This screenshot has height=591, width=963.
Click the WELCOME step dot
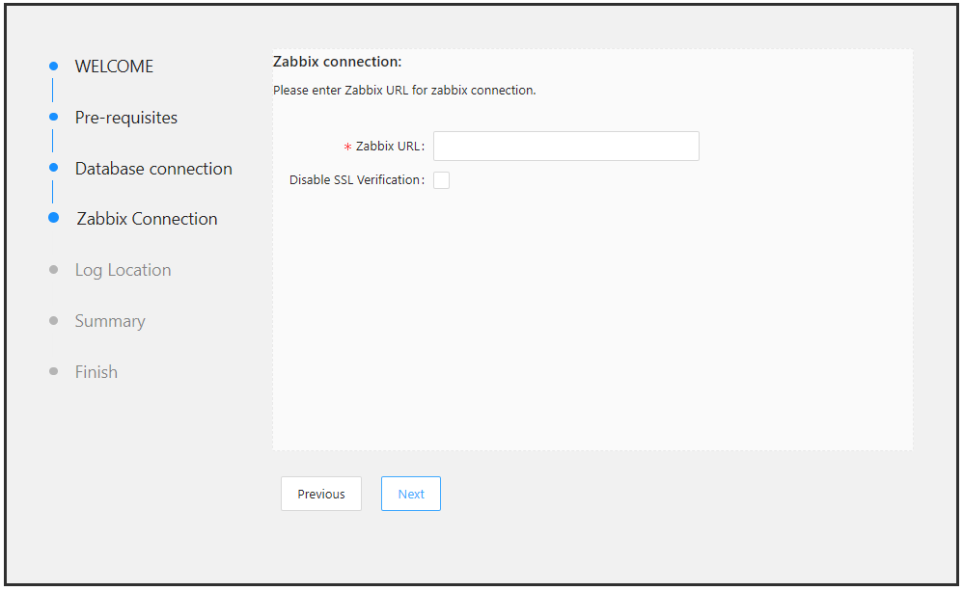[53, 66]
